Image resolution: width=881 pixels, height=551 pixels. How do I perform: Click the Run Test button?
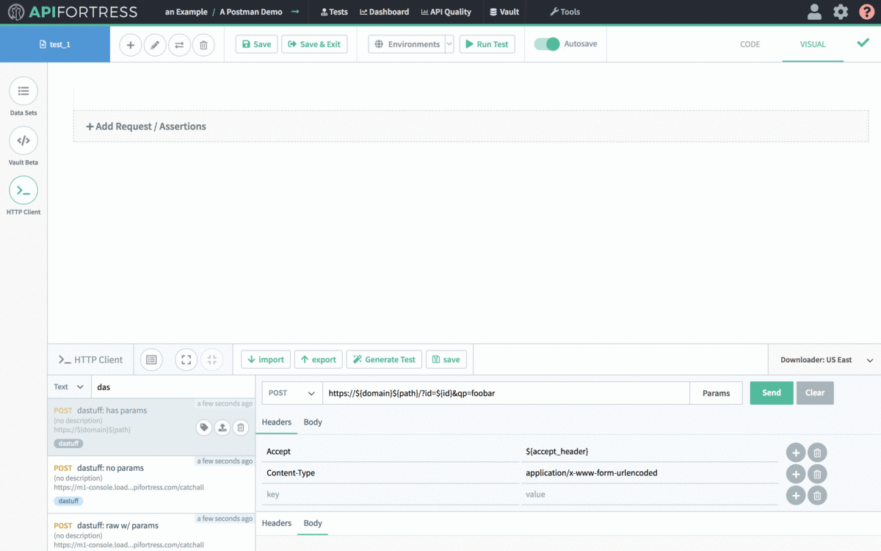point(487,44)
